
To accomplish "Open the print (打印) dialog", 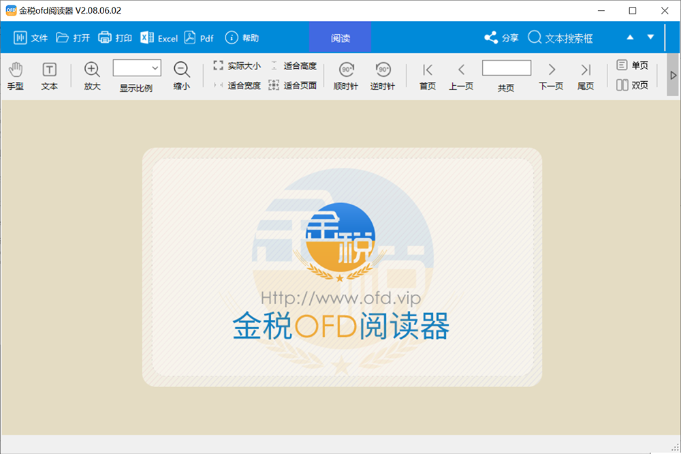I will (114, 38).
